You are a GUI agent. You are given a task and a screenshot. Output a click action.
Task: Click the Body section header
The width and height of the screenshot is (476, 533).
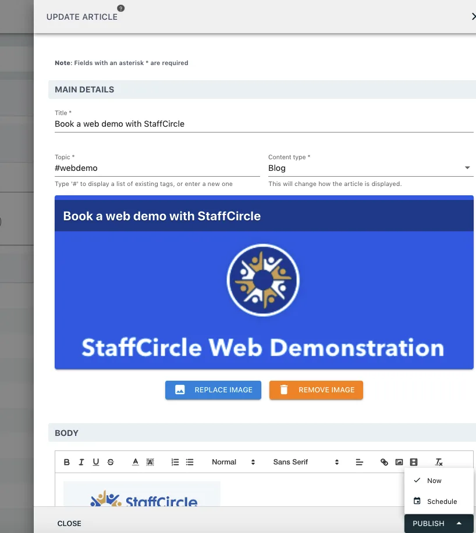[x=262, y=432]
